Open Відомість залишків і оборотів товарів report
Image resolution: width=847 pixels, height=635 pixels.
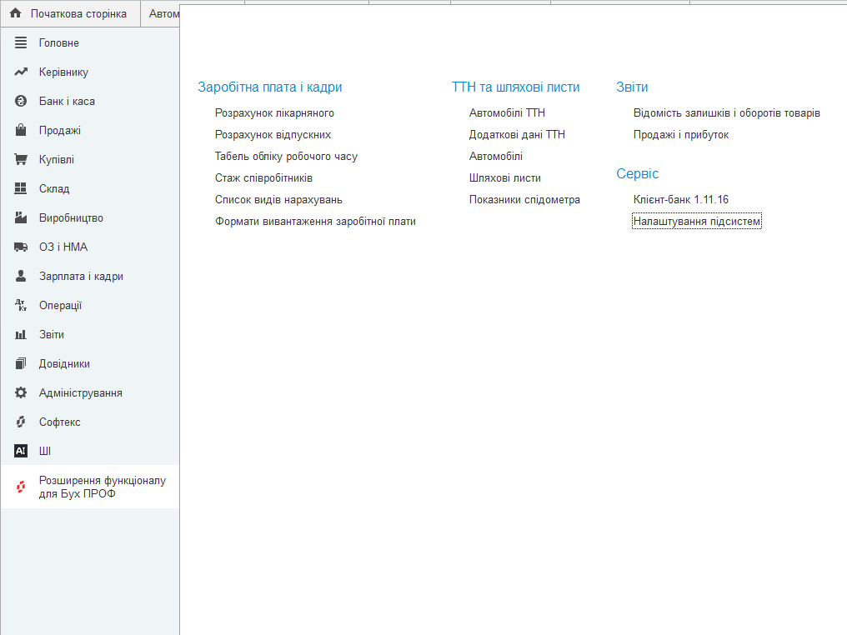click(x=727, y=112)
